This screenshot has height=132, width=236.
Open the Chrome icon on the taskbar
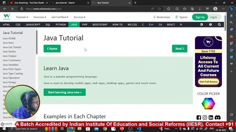coord(105,129)
